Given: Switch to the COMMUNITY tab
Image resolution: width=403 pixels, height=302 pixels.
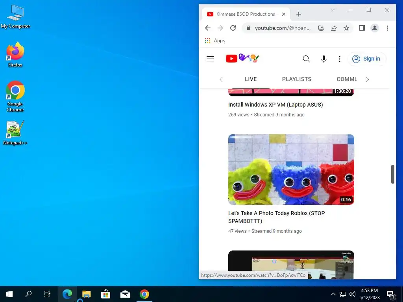Looking at the screenshot, I should 346,79.
